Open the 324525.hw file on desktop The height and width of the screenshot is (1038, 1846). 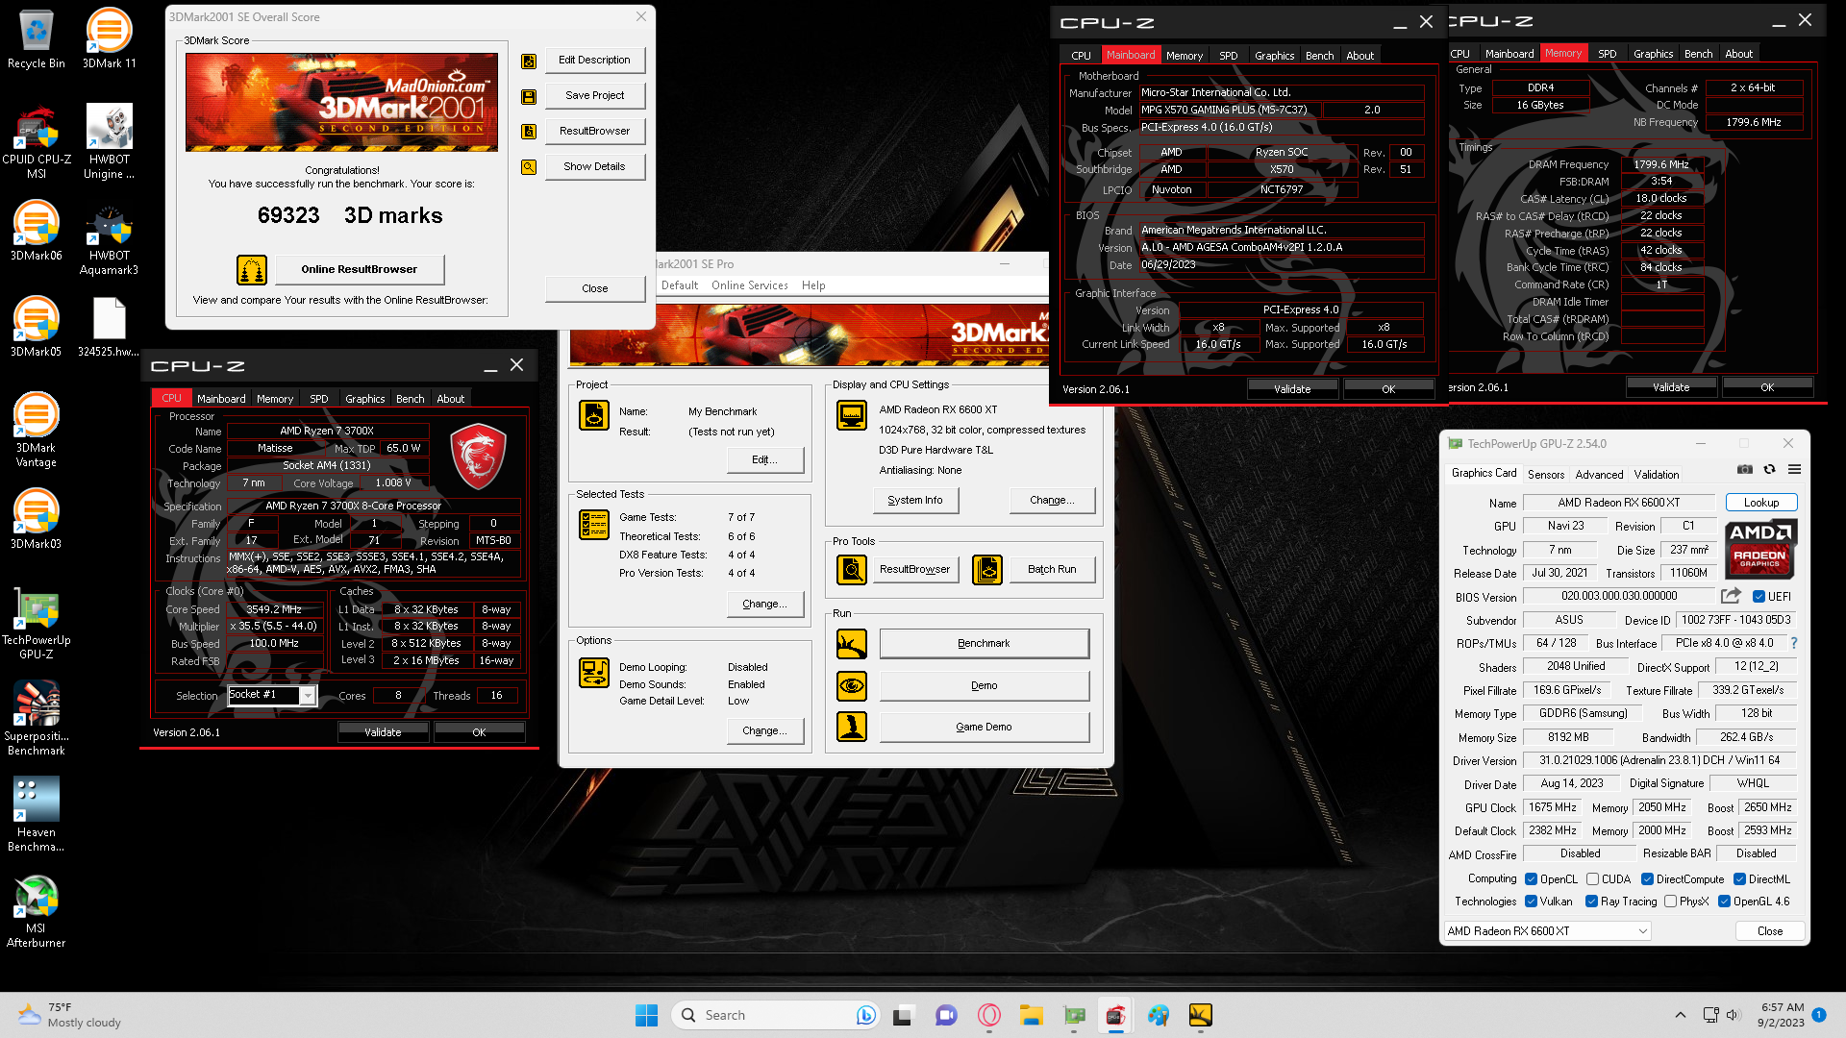pos(109,328)
